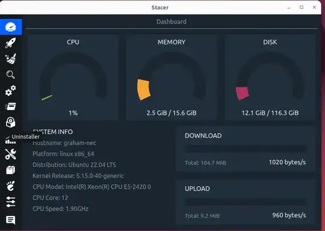Open Settings sliders icon in sidebar

coord(11,202)
